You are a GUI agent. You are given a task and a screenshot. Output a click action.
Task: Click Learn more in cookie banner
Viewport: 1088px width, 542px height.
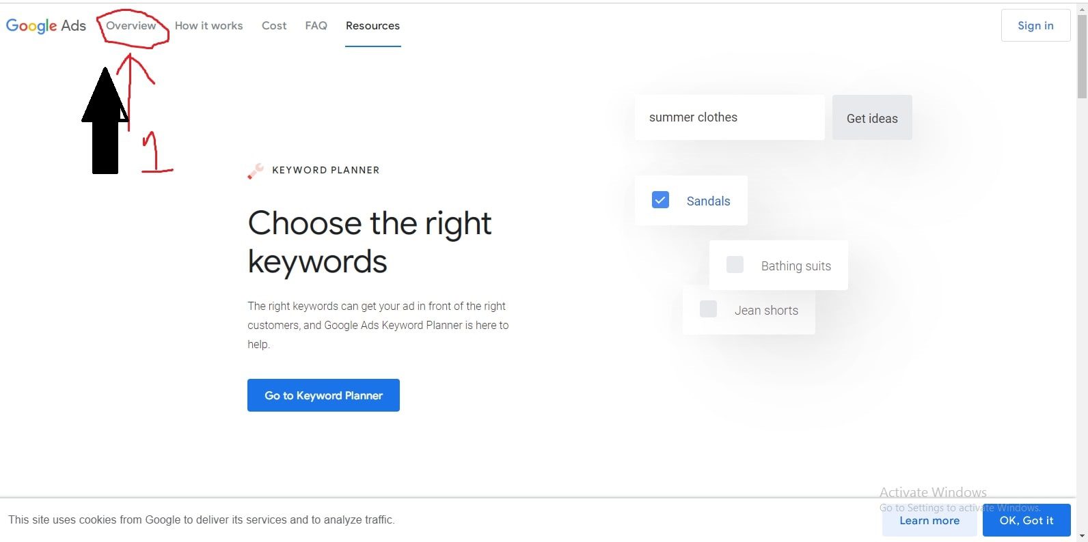[929, 520]
